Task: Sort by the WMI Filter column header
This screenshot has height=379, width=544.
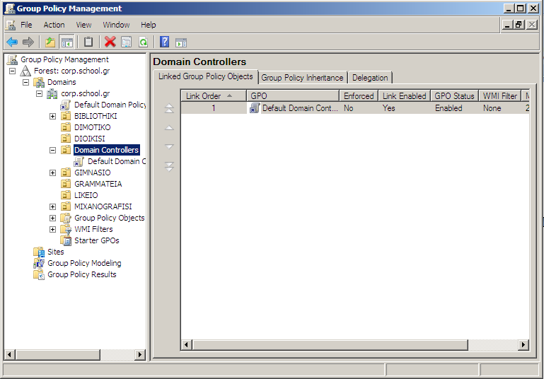Action: click(500, 96)
